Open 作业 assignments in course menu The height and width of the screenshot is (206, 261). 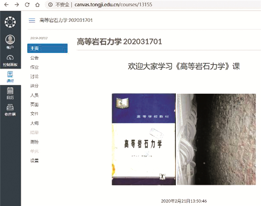(x=34, y=67)
